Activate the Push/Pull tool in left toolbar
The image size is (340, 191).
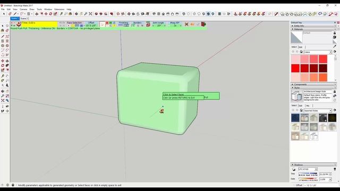tap(7, 61)
